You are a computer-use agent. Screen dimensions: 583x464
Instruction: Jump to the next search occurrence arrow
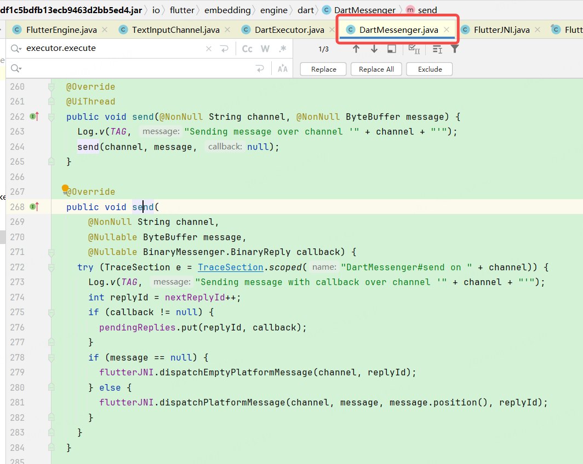click(x=374, y=49)
